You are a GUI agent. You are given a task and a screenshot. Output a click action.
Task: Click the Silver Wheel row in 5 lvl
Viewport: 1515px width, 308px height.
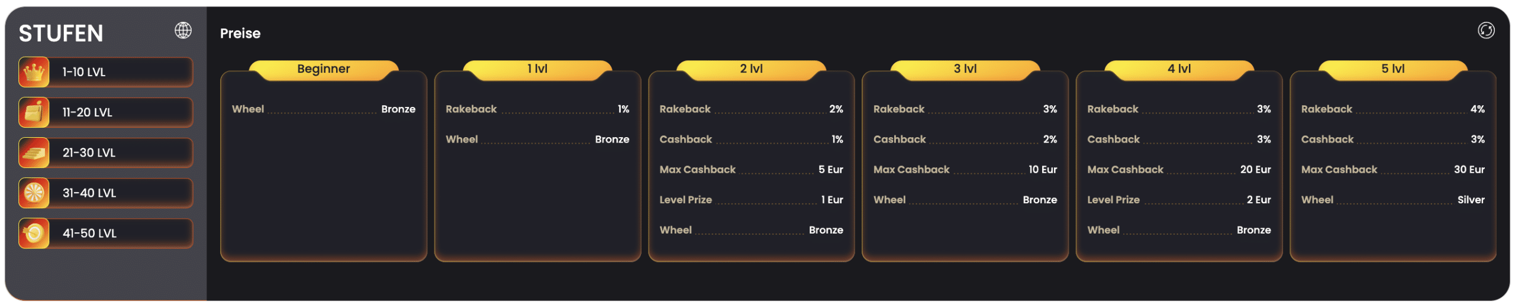click(x=1392, y=200)
